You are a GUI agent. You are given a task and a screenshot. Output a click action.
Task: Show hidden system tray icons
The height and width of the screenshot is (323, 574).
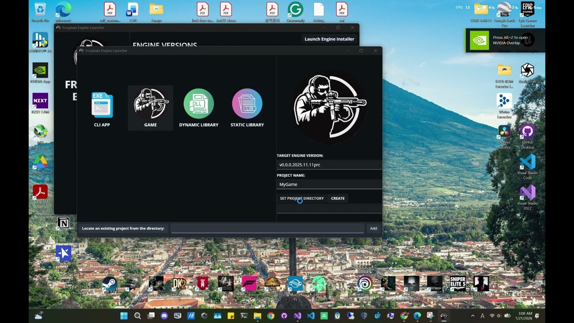coord(473,316)
